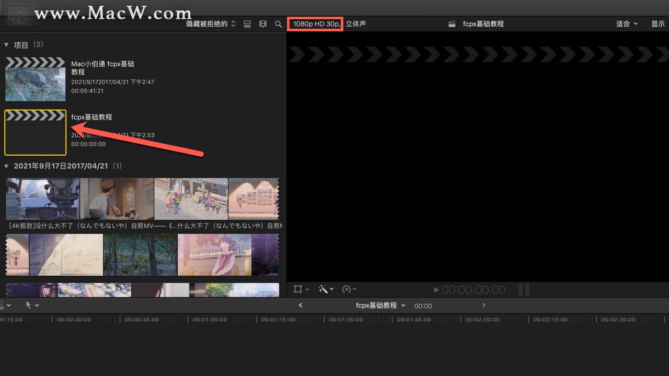Click the clapperboard icon beside viewer title
669x376 pixels.
tap(453, 24)
